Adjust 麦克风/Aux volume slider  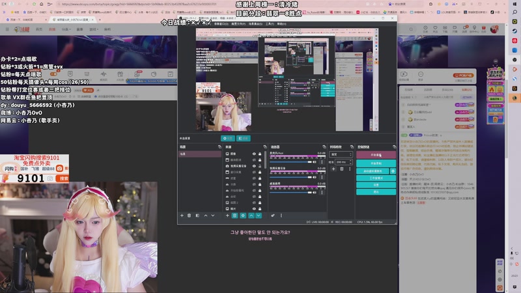(x=290, y=162)
